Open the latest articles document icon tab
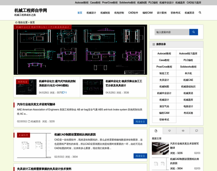217x171 pixels. pyautogui.click(x=156, y=131)
